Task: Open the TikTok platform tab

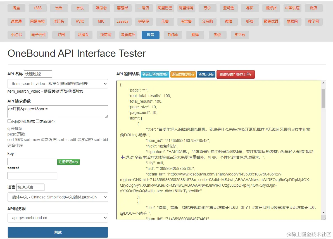Action: click(173, 35)
